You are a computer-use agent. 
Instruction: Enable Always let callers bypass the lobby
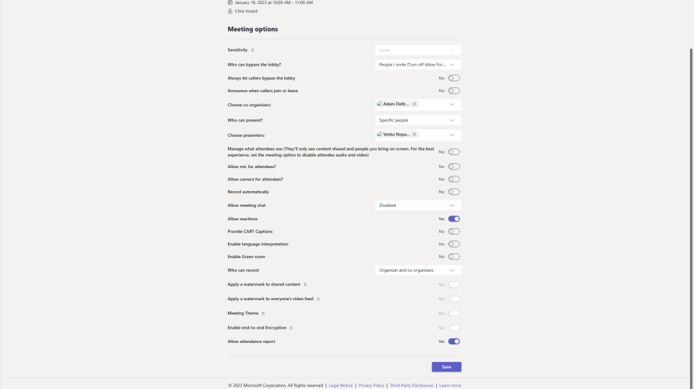click(454, 78)
